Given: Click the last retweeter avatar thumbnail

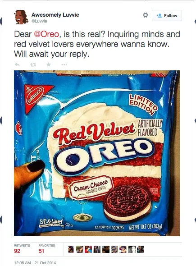Looking at the screenshot, I should pyautogui.click(x=141, y=249).
